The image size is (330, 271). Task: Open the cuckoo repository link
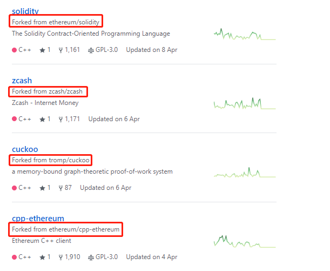[x=25, y=149]
